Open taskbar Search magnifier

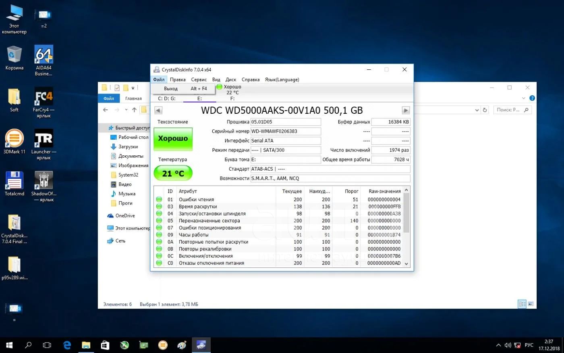[28, 345]
